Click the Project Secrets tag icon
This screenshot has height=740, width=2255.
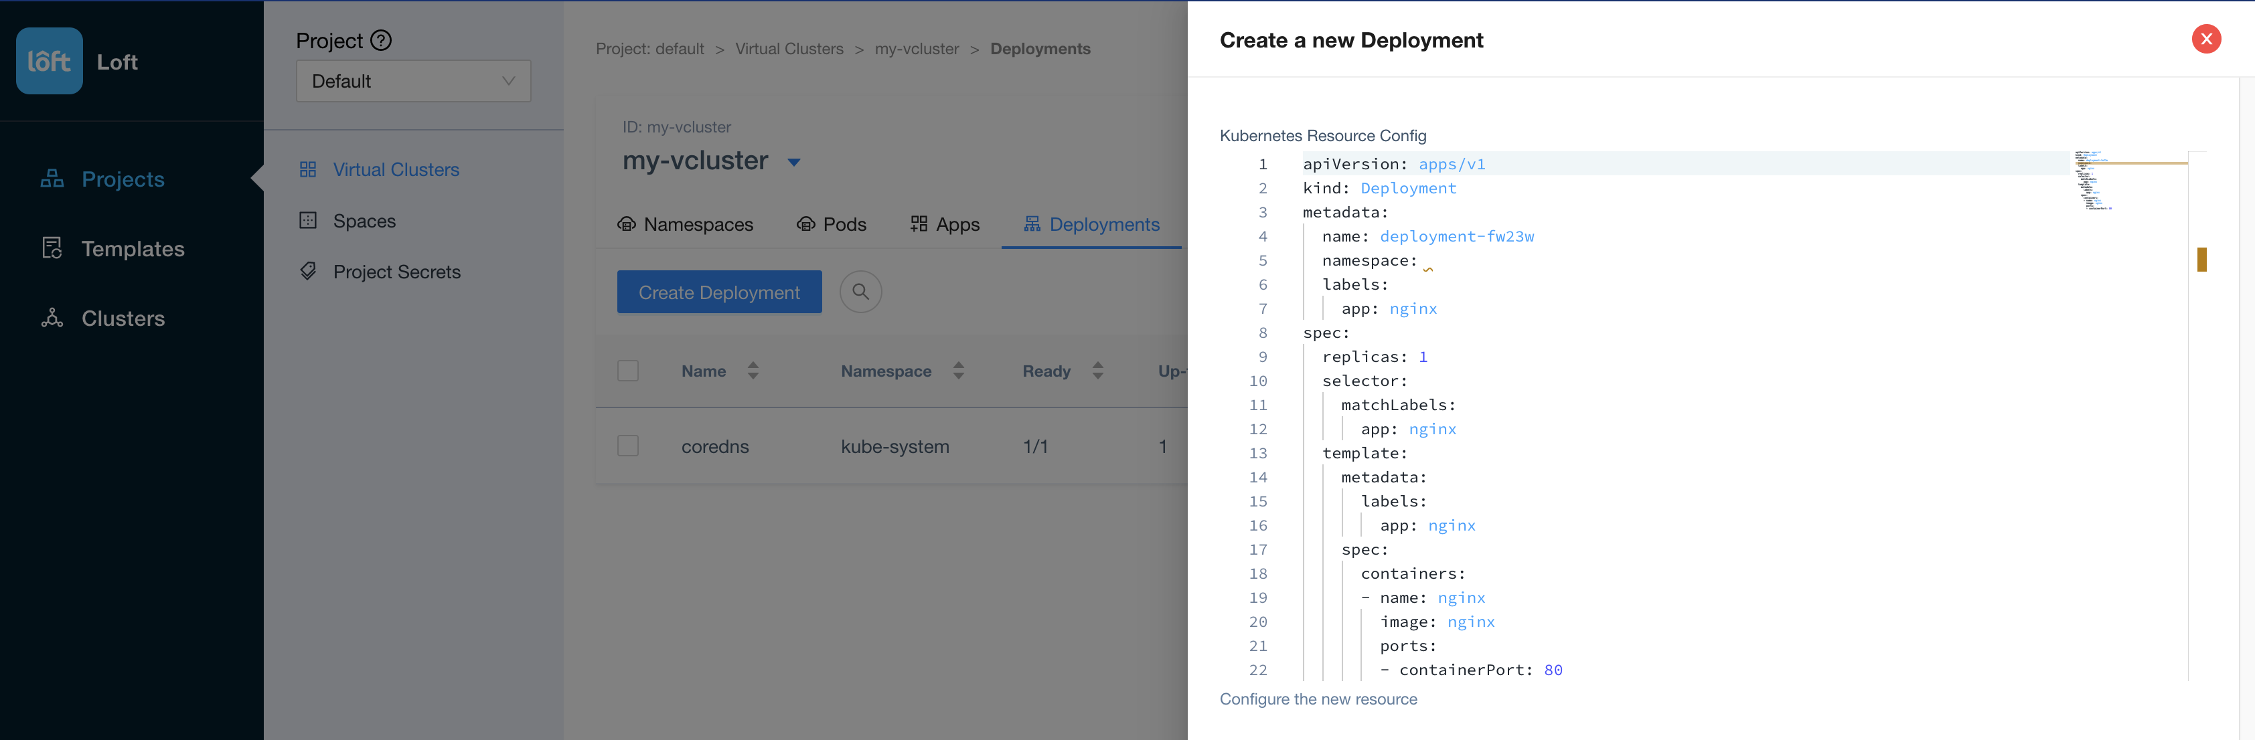pyautogui.click(x=308, y=271)
